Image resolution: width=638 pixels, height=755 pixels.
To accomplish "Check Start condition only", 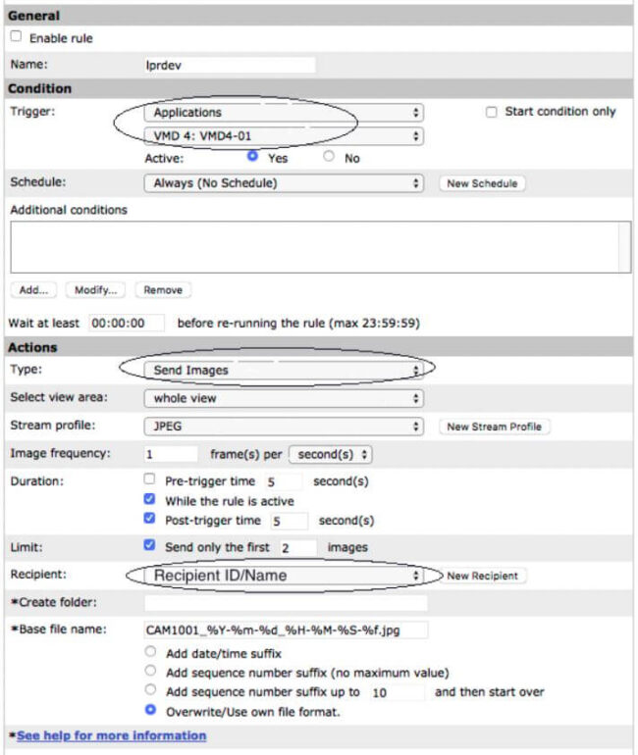I will coord(491,112).
